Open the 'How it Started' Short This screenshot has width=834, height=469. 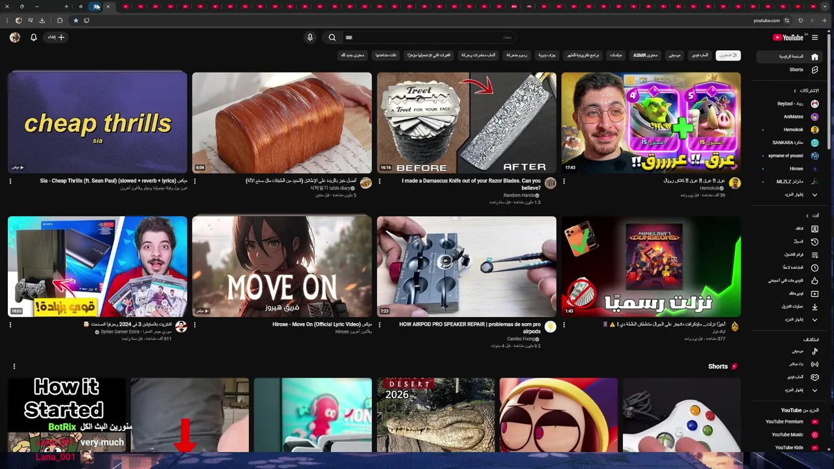[x=66, y=415]
